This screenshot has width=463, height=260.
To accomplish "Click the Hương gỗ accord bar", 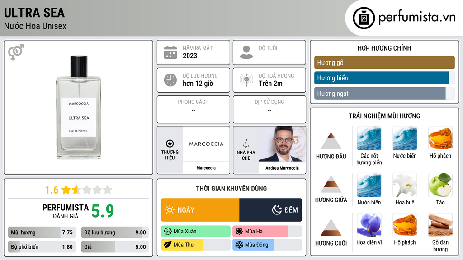I will click(384, 62).
